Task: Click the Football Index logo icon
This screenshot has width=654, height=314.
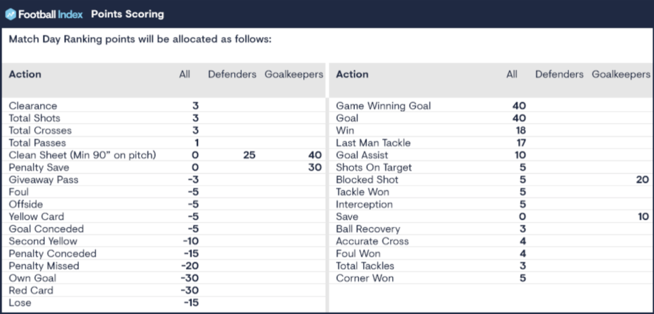Action: point(11,14)
